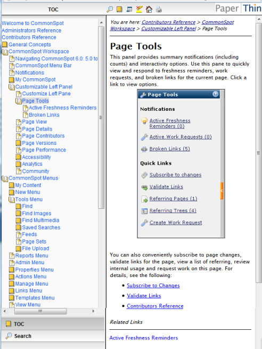262x349 pixels.
Task: Click TOC scrollbar up arrow
Action: coord(101,22)
